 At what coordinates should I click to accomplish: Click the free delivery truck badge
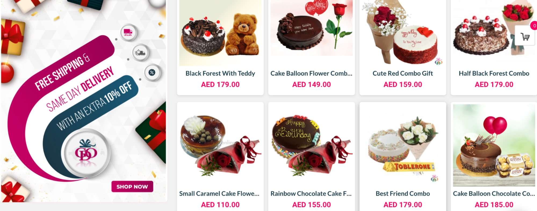point(128,33)
